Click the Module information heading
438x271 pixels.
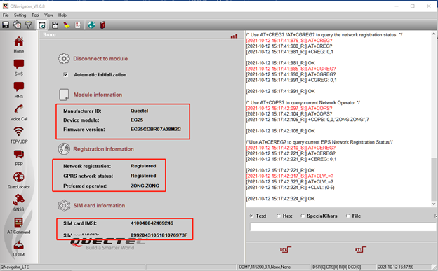98,95
